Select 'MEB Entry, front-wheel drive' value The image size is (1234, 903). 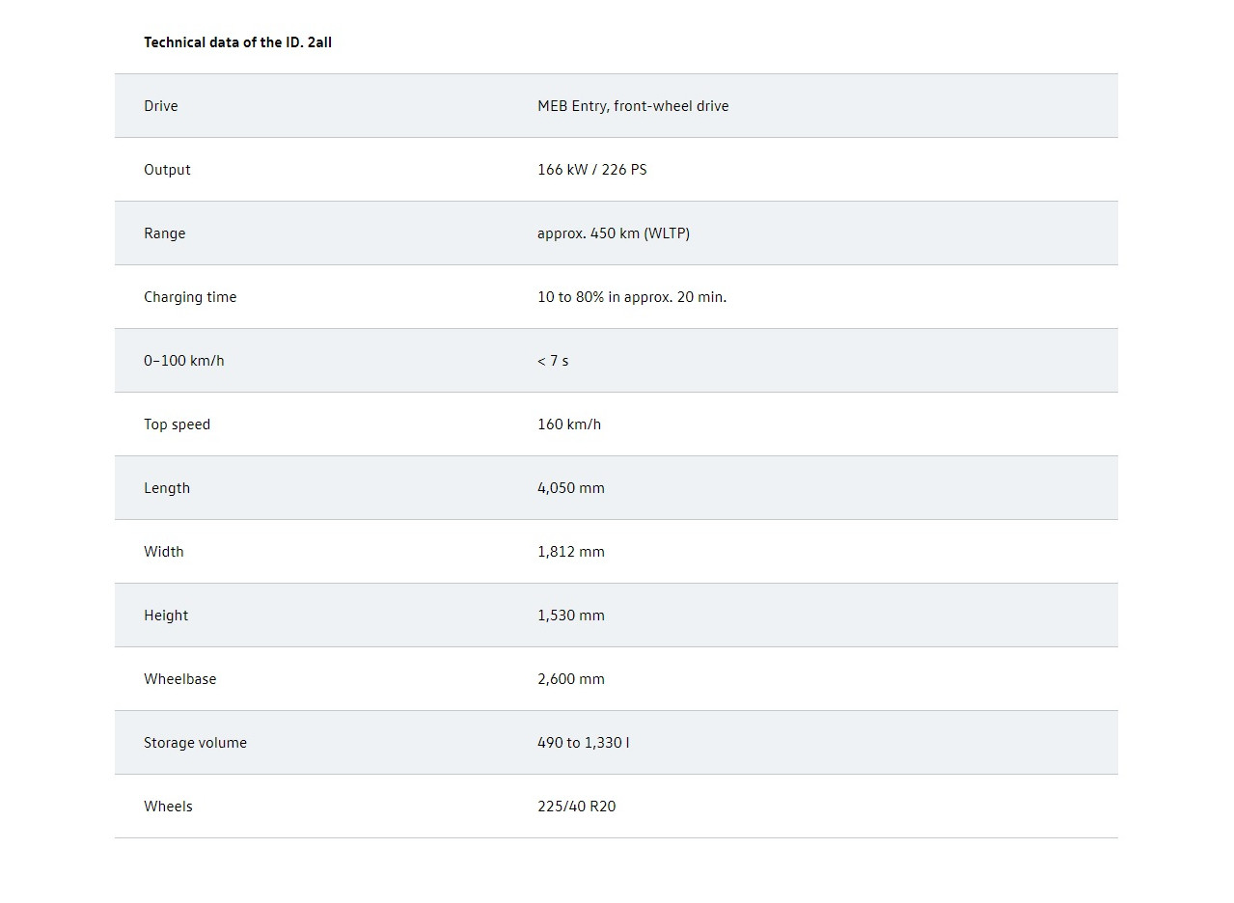coord(633,106)
